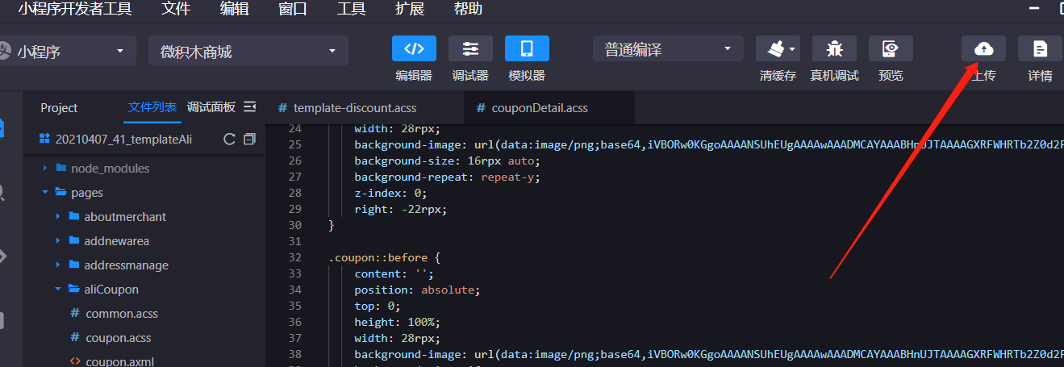
Task: Open the 窗口 menu
Action: click(x=292, y=10)
